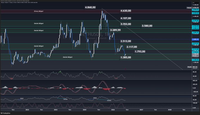The height and width of the screenshot is (115, 200).
Task: Select the dotted descending trend line
Action: 142,39
